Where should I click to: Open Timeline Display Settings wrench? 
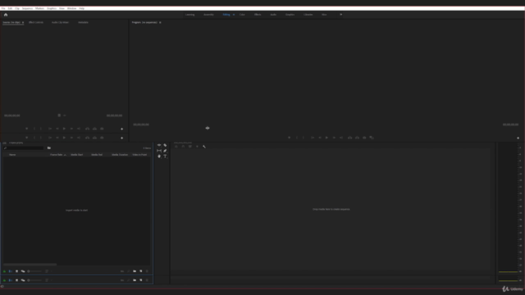204,147
